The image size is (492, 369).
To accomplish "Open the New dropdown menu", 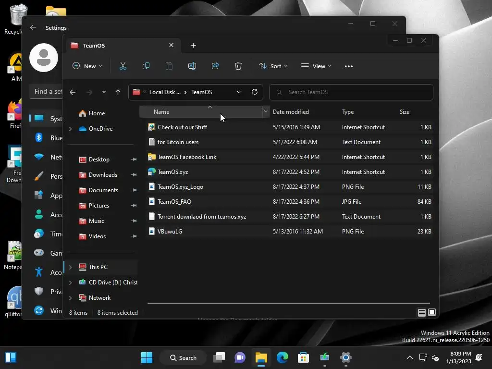I will point(87,66).
